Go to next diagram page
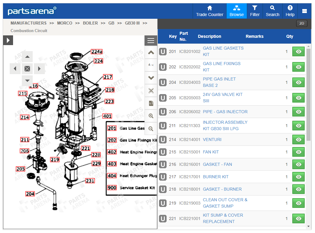 (151, 78)
